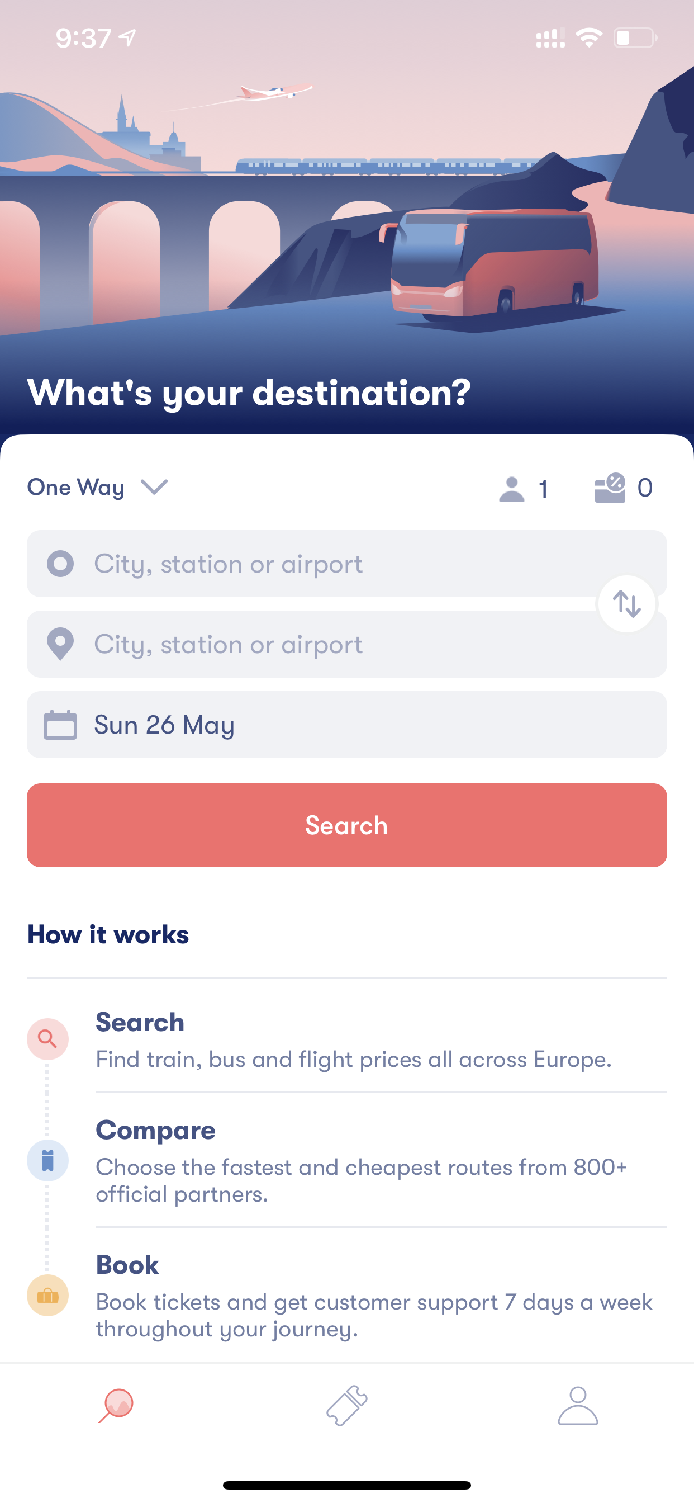The height and width of the screenshot is (1503, 694).
Task: Select the Search tab magnifier icon
Action: click(x=116, y=1406)
